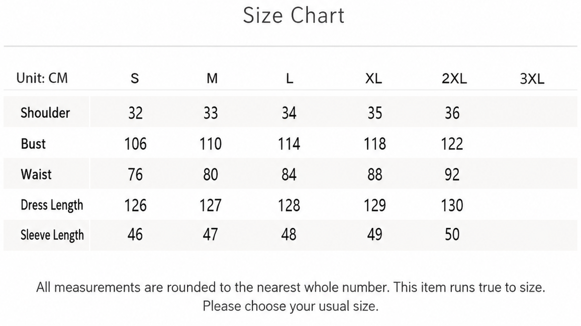
Task: Click the 'Please choose your usual size' note
Action: 290,306
